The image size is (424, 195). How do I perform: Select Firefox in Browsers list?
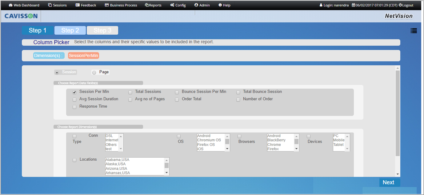[281, 149]
